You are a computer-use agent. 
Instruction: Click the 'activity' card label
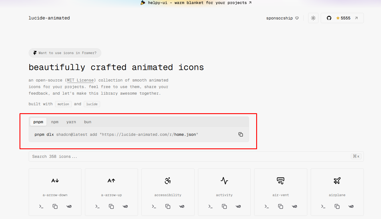[224, 195]
